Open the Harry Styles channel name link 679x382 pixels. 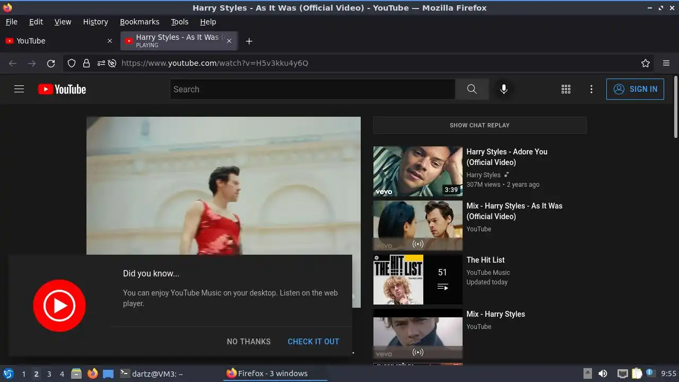pyautogui.click(x=483, y=175)
